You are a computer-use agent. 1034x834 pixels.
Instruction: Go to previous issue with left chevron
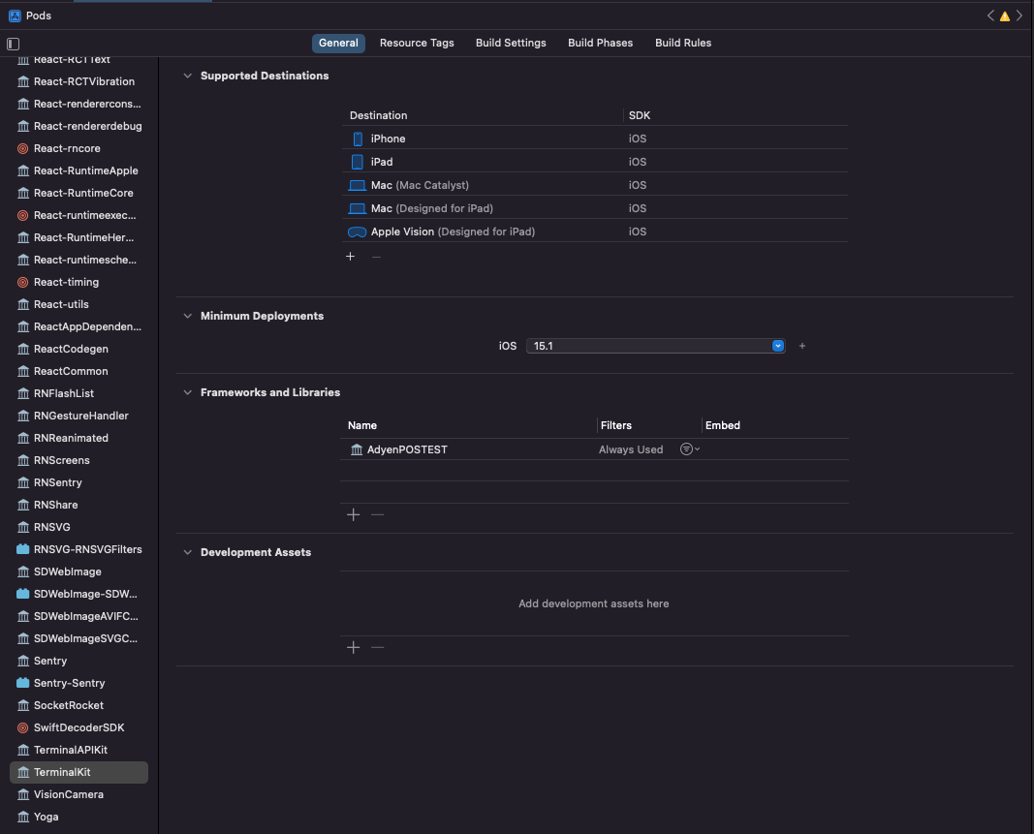(990, 15)
